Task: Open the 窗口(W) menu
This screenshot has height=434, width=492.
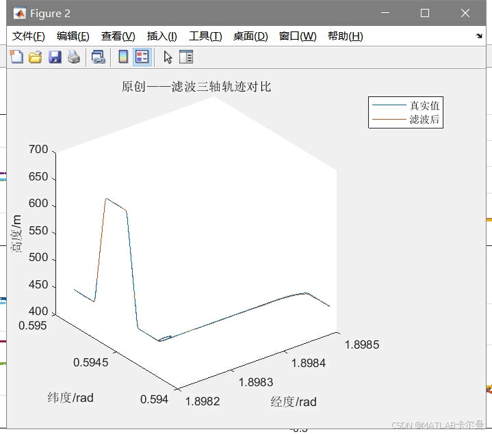Action: point(298,36)
